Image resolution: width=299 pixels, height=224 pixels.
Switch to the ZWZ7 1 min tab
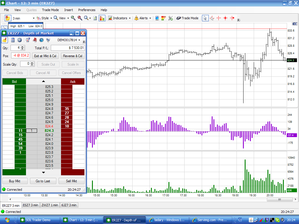tap(50, 205)
